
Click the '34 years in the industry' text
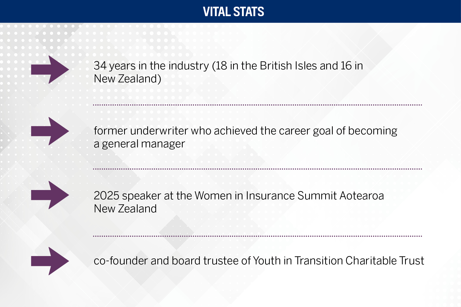pos(151,66)
